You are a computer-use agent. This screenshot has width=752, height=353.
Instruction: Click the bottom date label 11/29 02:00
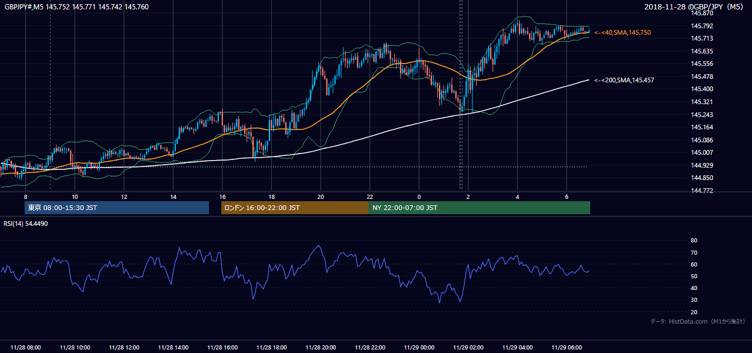click(468, 347)
